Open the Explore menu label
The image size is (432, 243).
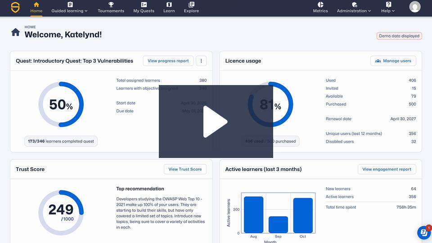click(x=192, y=11)
